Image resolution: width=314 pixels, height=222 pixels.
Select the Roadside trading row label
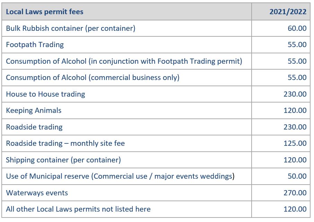34,127
